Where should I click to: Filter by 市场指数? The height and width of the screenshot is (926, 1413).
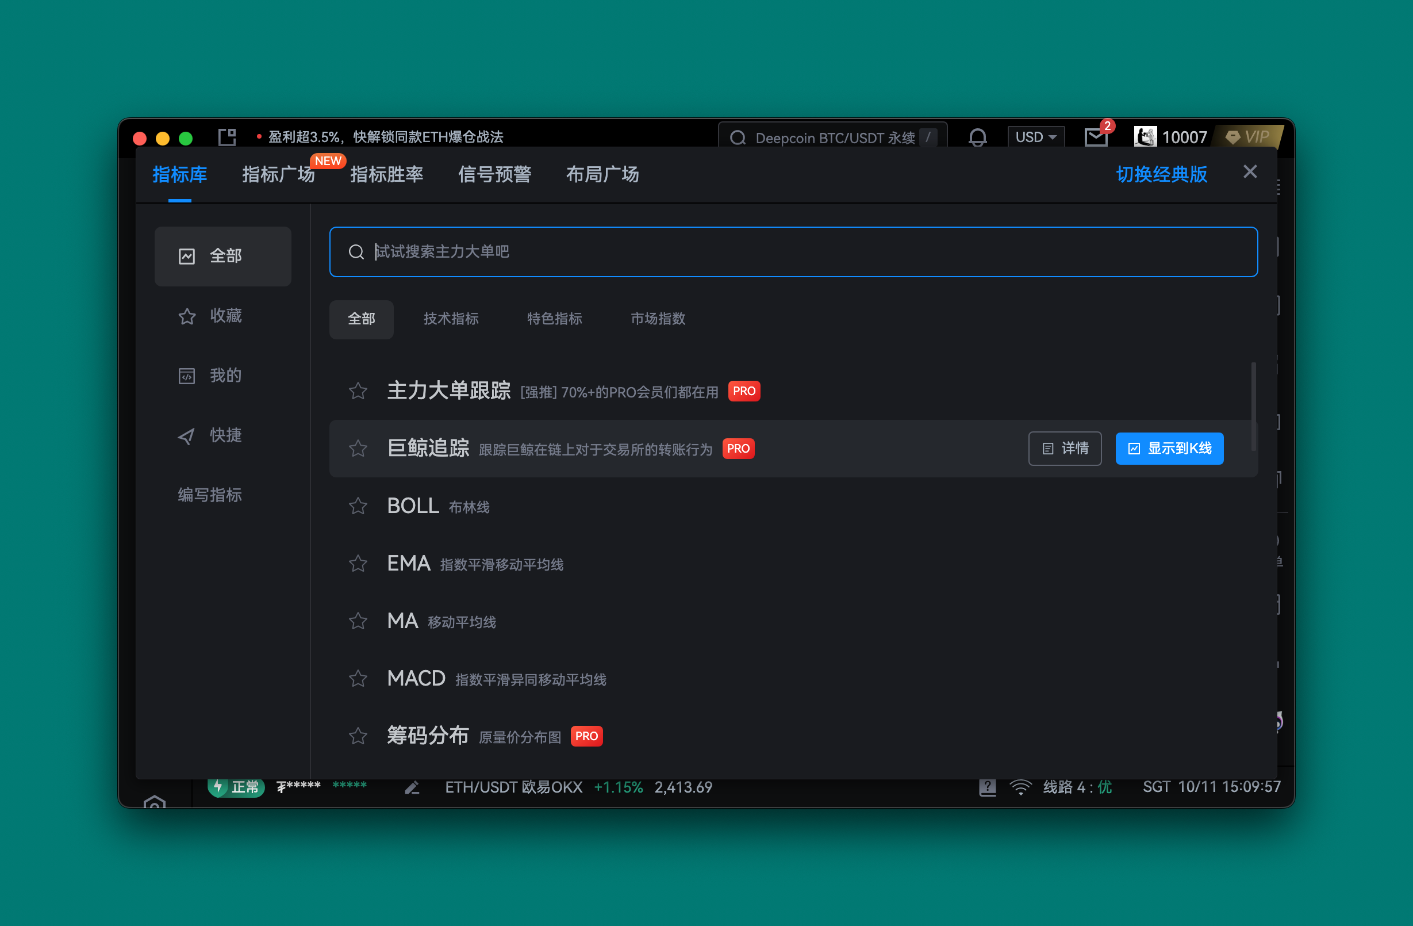pos(658,320)
